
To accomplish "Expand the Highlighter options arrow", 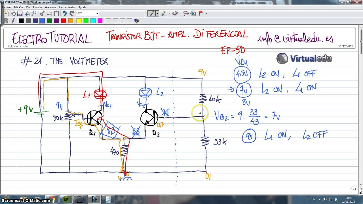I will tap(169, 13).
